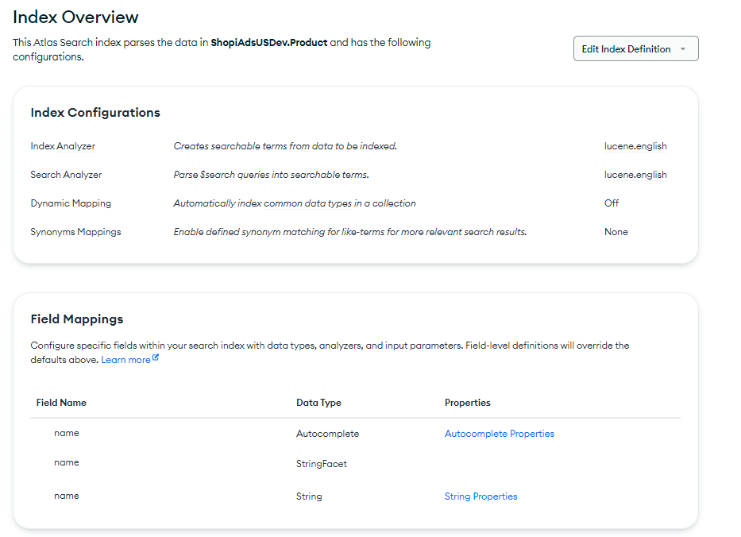This screenshot has height=537, width=741.
Task: Expand Autocomplete Properties for the name field
Action: [x=499, y=433]
